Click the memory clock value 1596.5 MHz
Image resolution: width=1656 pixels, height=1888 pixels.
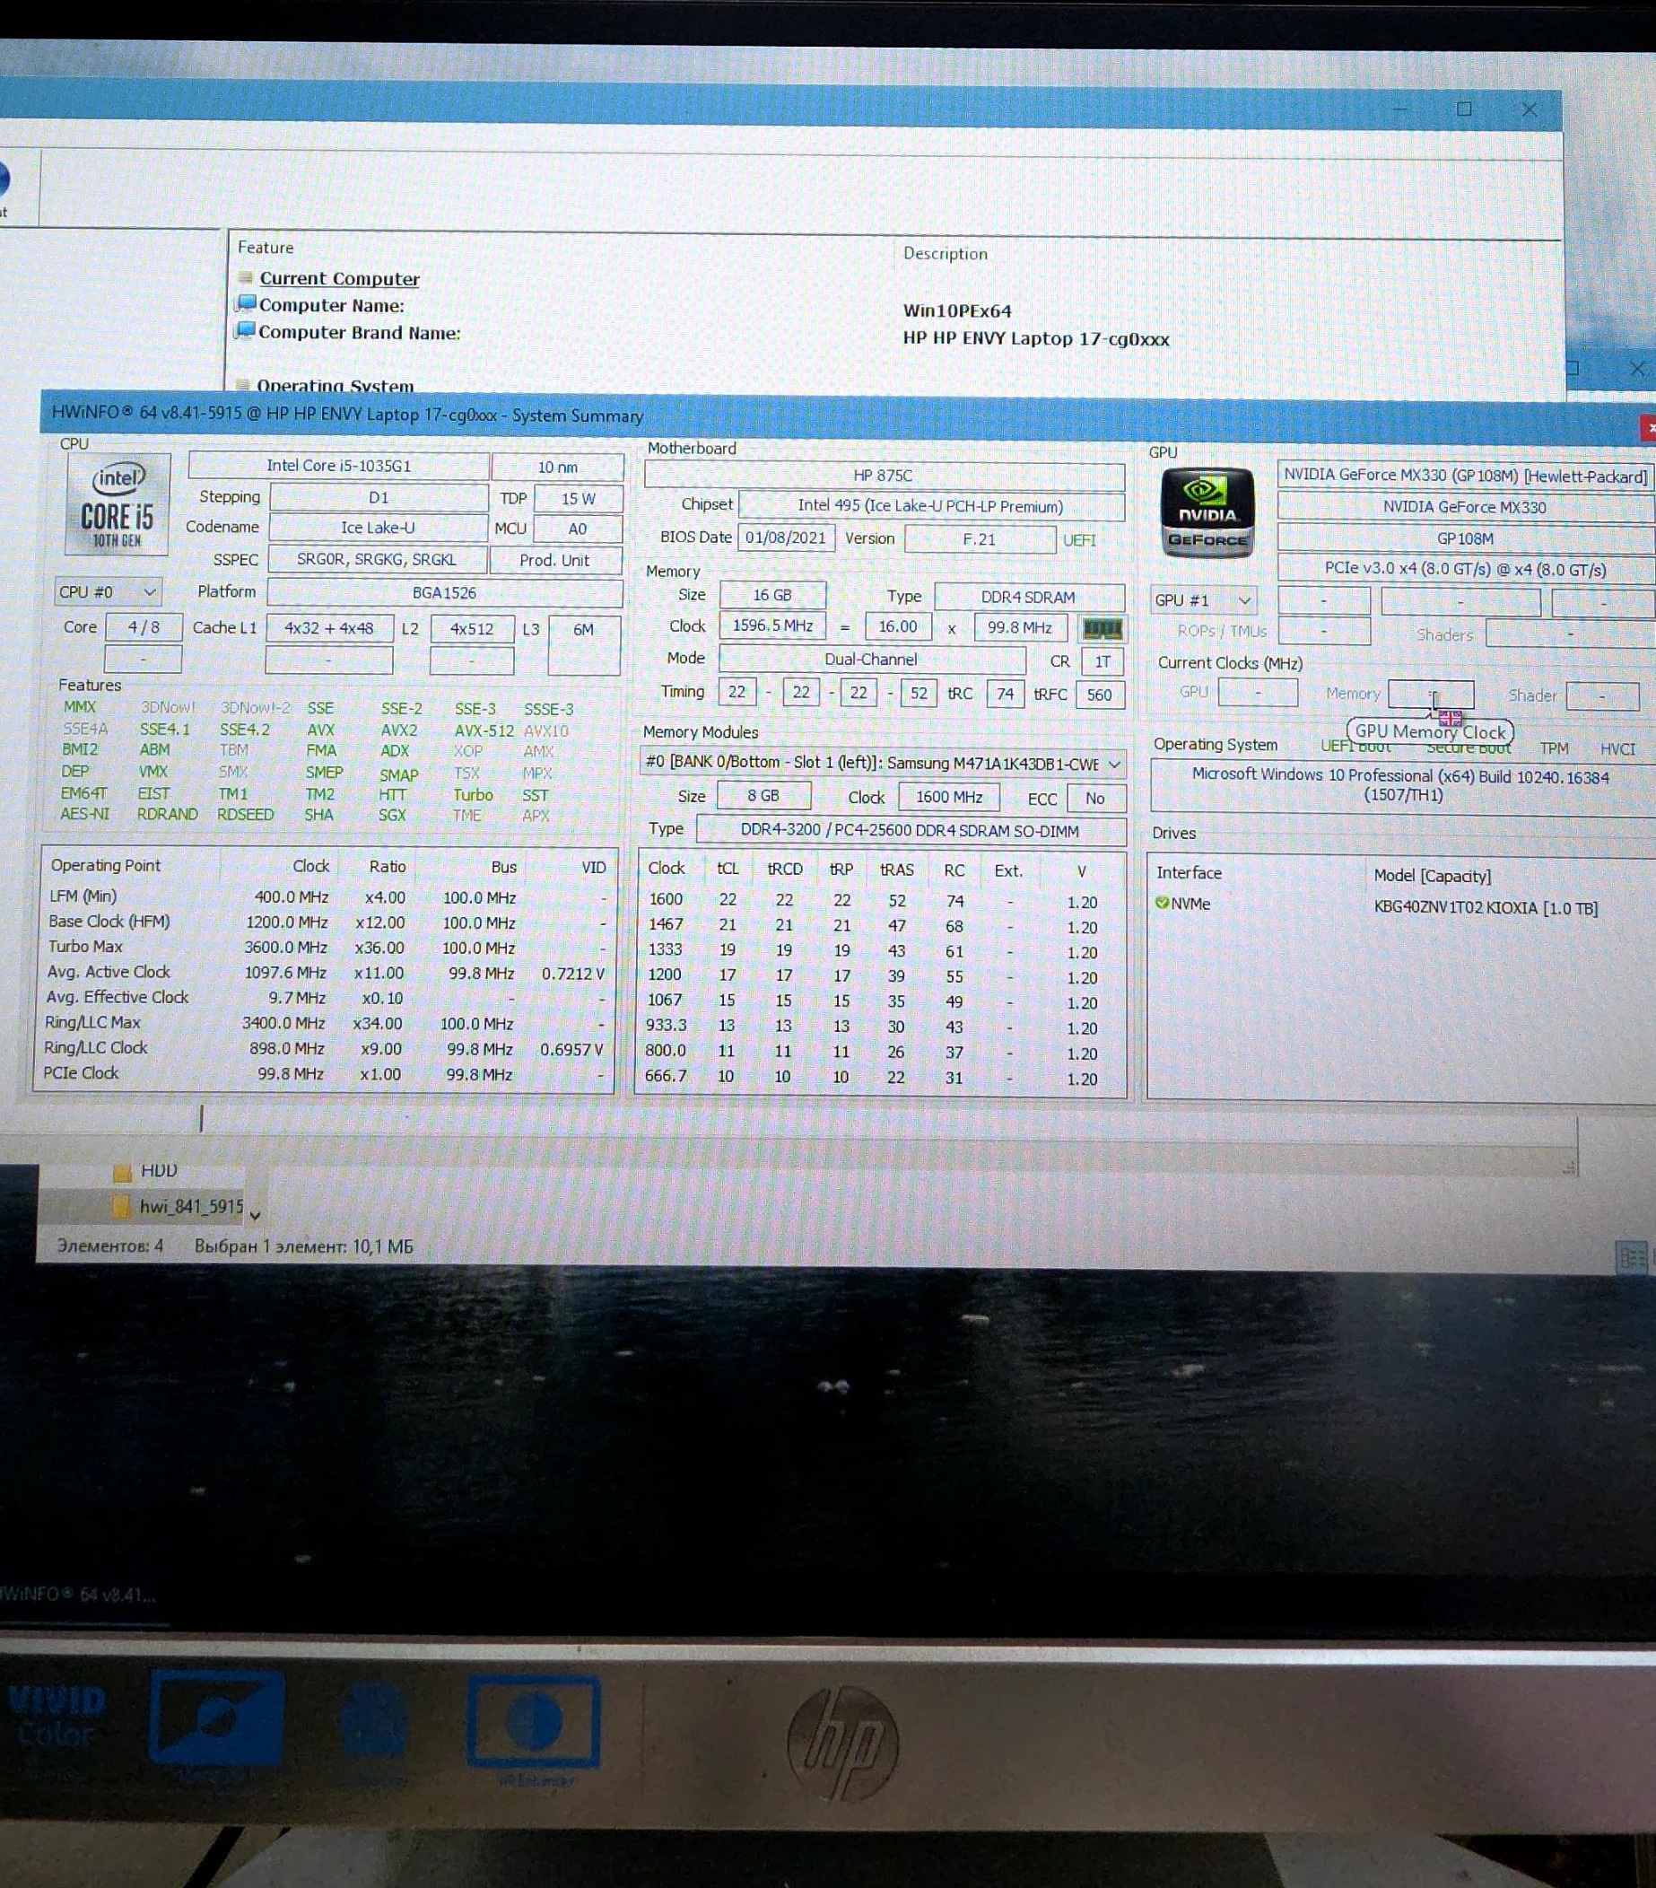773,626
